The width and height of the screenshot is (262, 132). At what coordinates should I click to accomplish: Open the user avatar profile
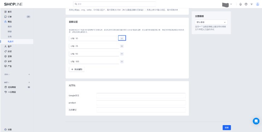point(258,4)
